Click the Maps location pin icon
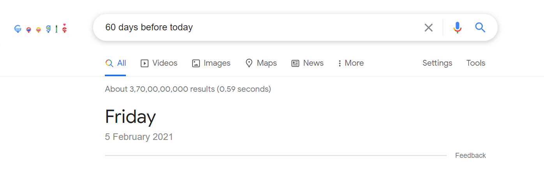This screenshot has width=544, height=180. click(249, 63)
